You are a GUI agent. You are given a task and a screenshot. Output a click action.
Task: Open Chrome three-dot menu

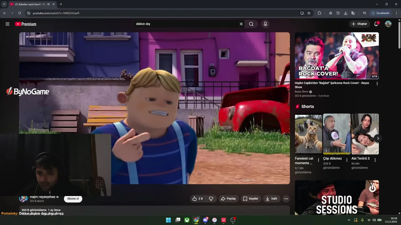(397, 13)
